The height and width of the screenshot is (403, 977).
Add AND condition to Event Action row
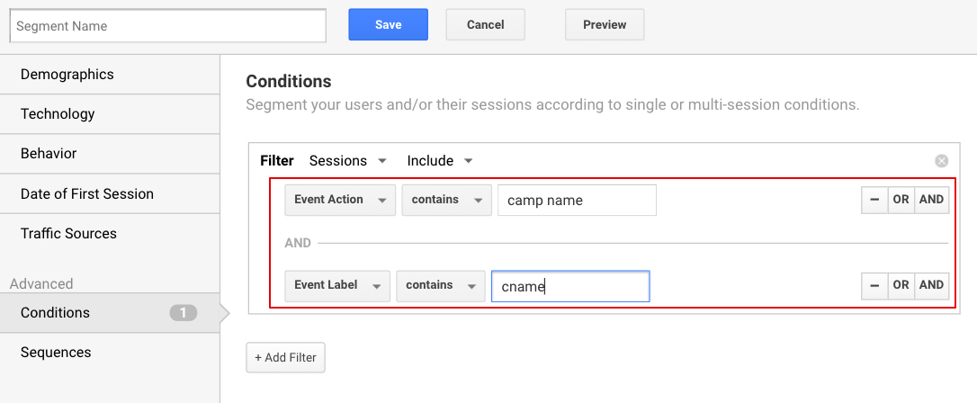(931, 200)
